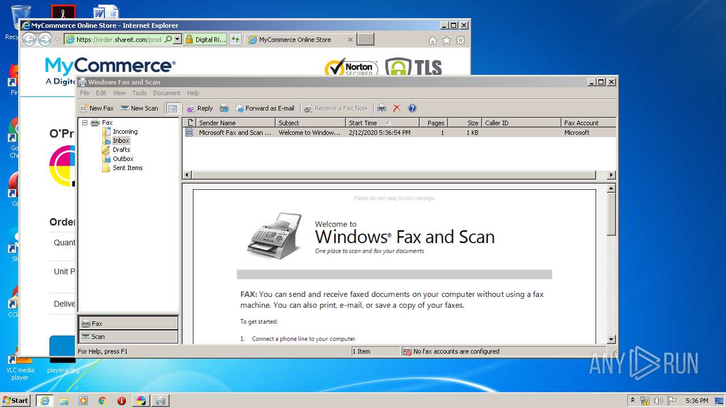The width and height of the screenshot is (726, 408).
Task: Select the Drafts folder
Action: (121, 150)
